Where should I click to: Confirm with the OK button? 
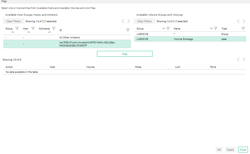[x=219, y=150]
